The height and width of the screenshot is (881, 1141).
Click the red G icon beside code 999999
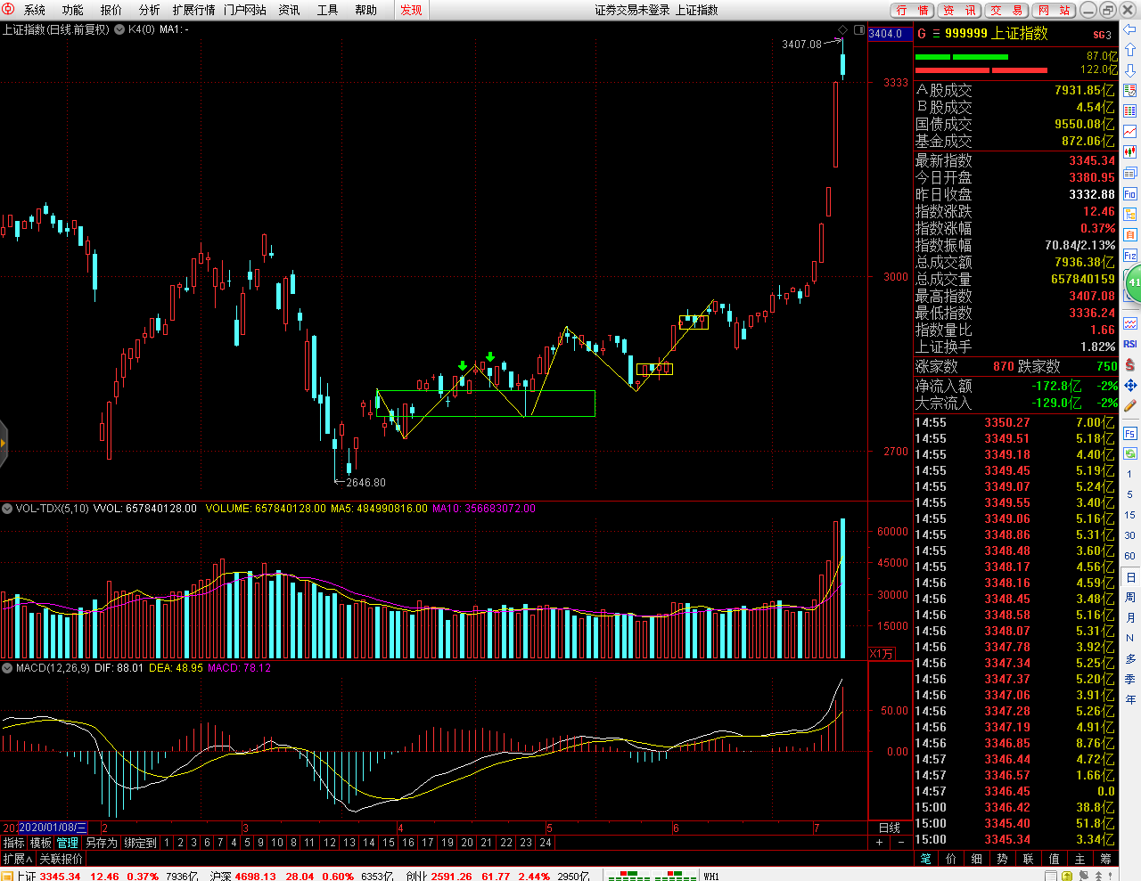click(922, 34)
